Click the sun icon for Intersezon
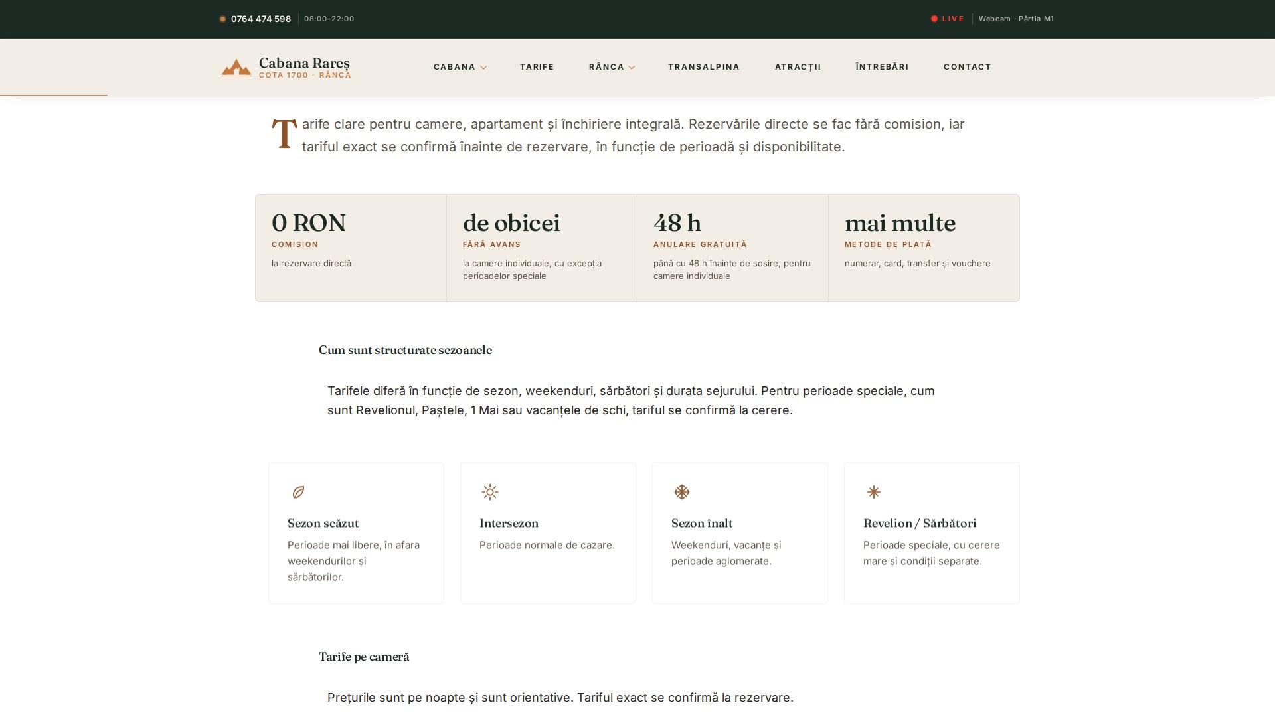 click(490, 492)
